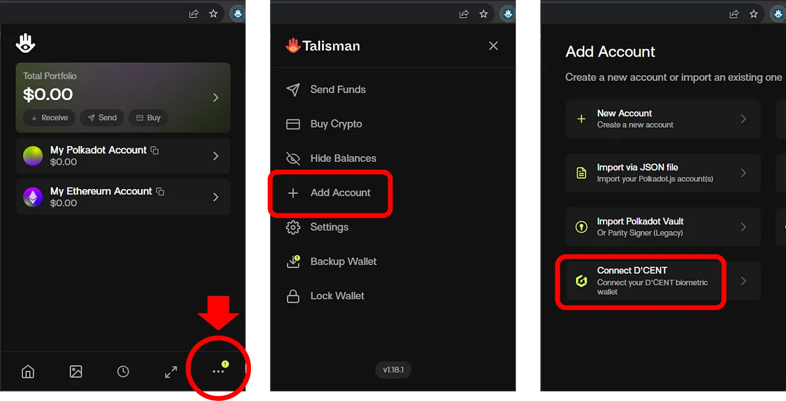
Task: Open the NFT gallery image icon
Action: pos(76,371)
